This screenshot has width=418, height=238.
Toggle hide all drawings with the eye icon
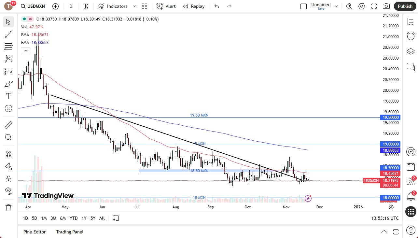coord(8,190)
